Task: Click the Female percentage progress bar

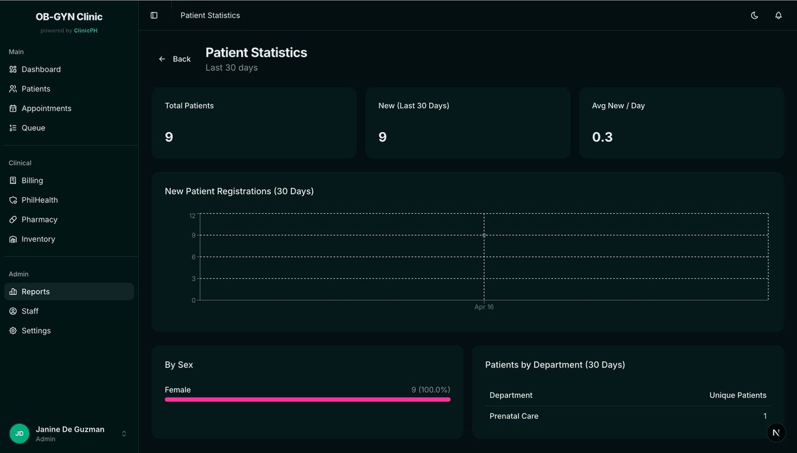Action: click(x=307, y=399)
